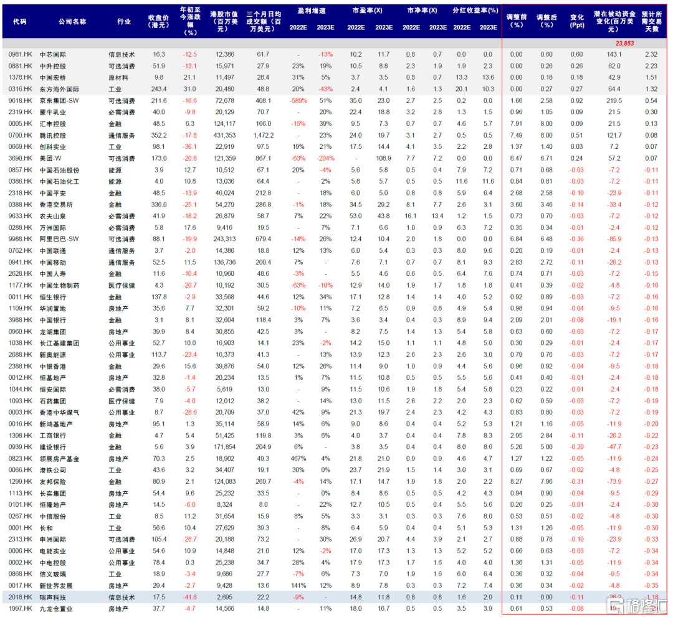Click company name 瑞声科技

(x=53, y=597)
